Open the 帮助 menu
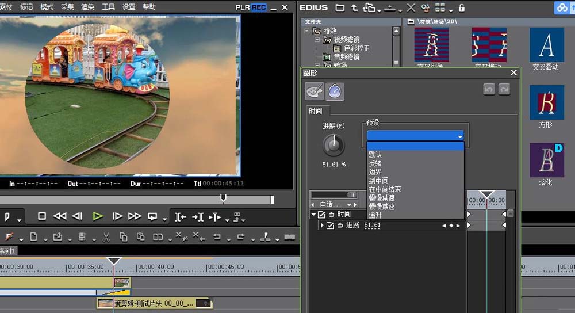 [149, 7]
